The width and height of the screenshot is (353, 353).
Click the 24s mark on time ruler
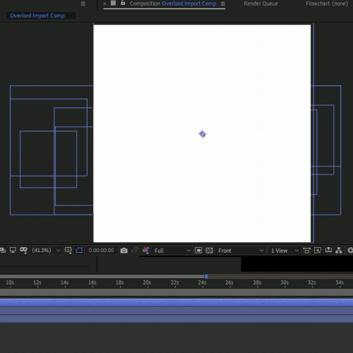tap(202, 282)
